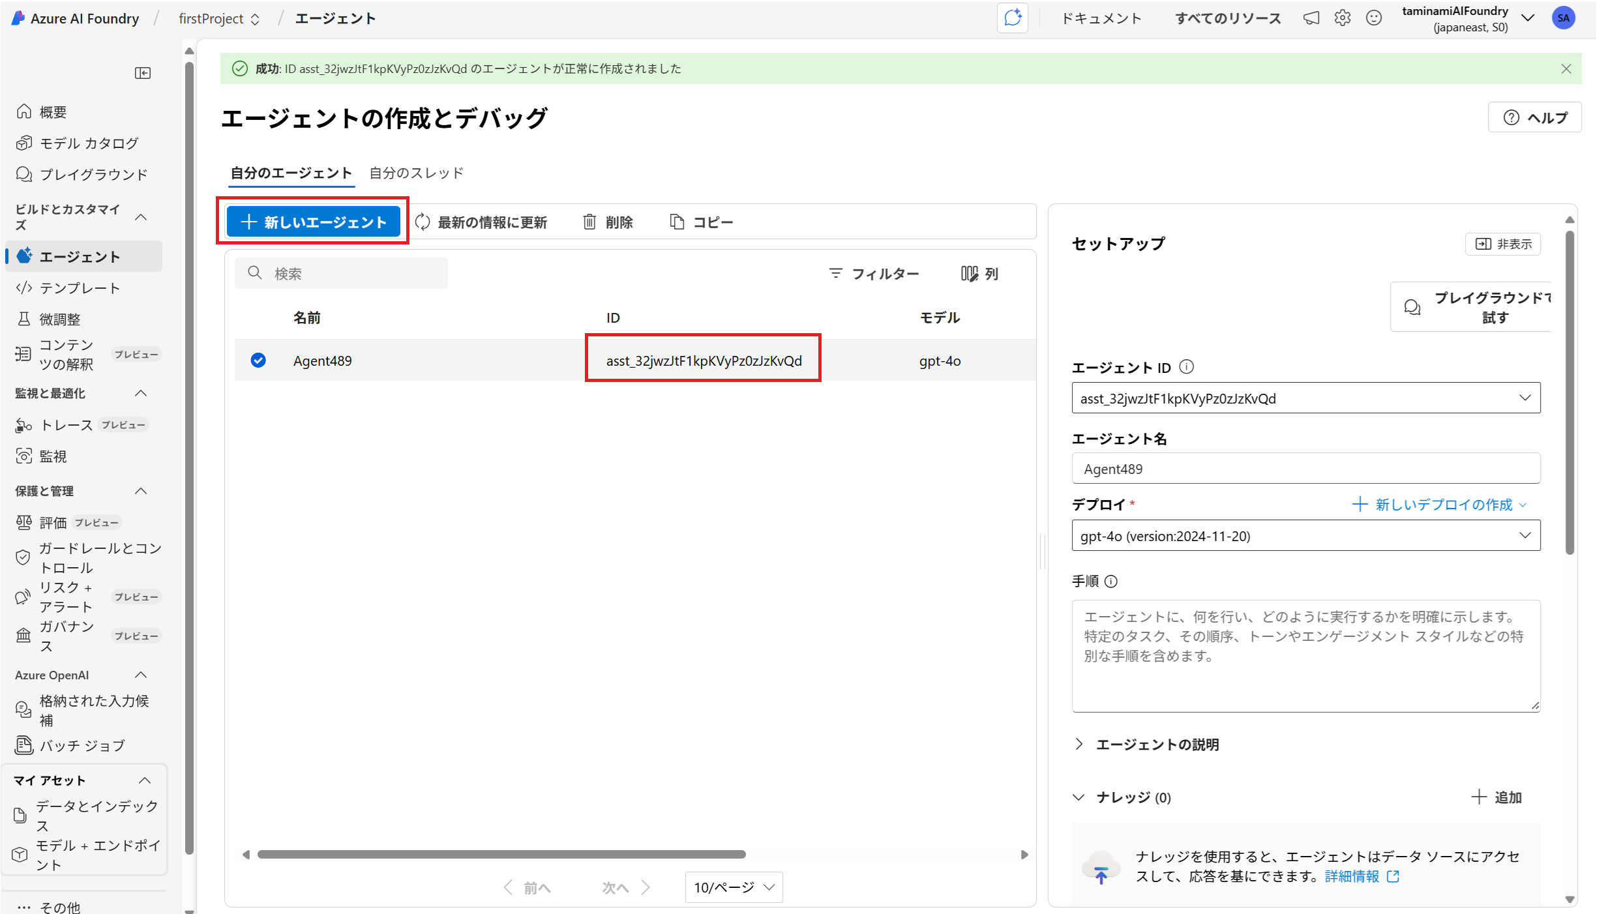Open the エージェント ID dropdown

(1524, 398)
